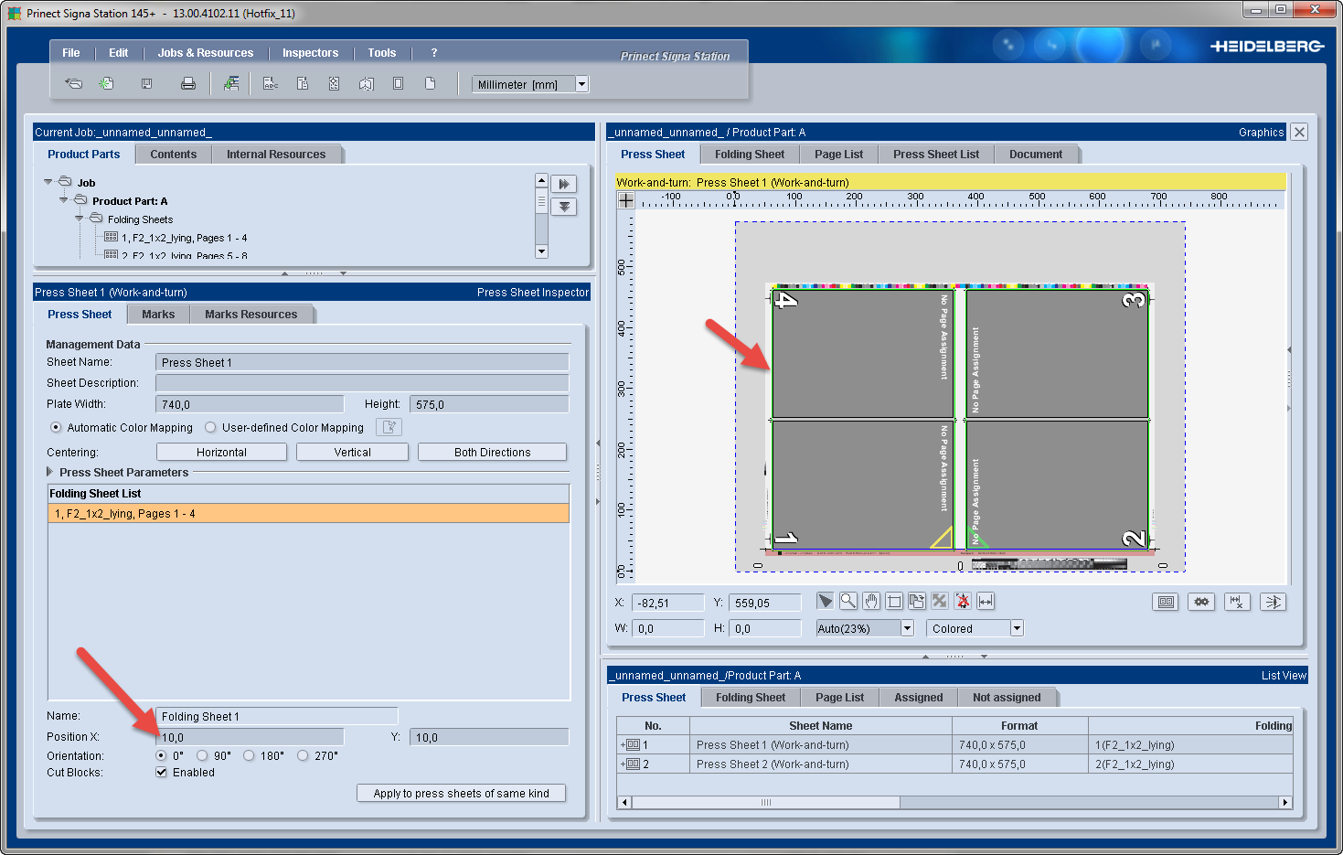
Task: Click the framed sheet toolbar icon
Action: tap(398, 83)
